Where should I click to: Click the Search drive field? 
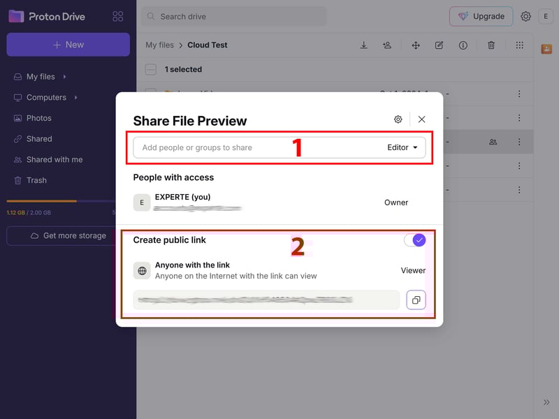tap(234, 16)
